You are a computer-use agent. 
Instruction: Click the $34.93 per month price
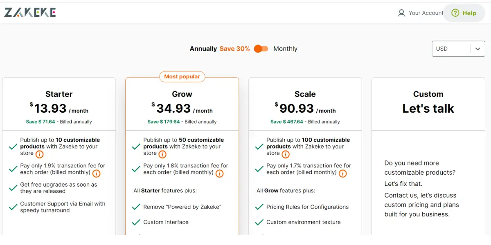pos(182,108)
